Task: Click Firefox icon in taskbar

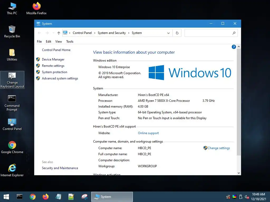Action: (x=45, y=197)
